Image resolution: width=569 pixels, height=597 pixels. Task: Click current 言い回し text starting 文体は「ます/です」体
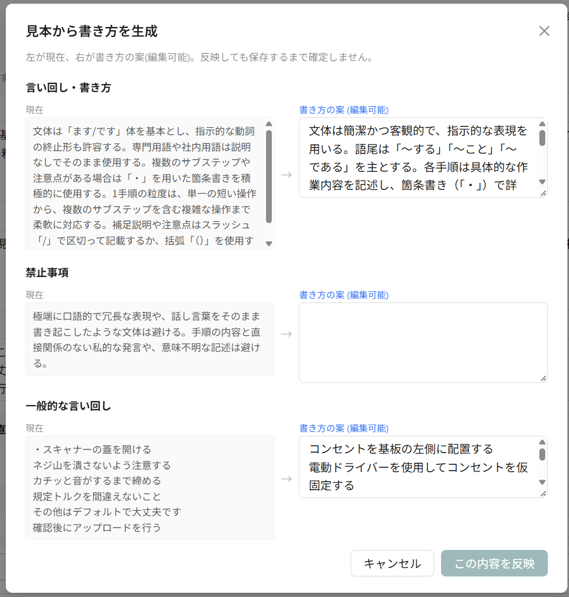click(x=144, y=186)
